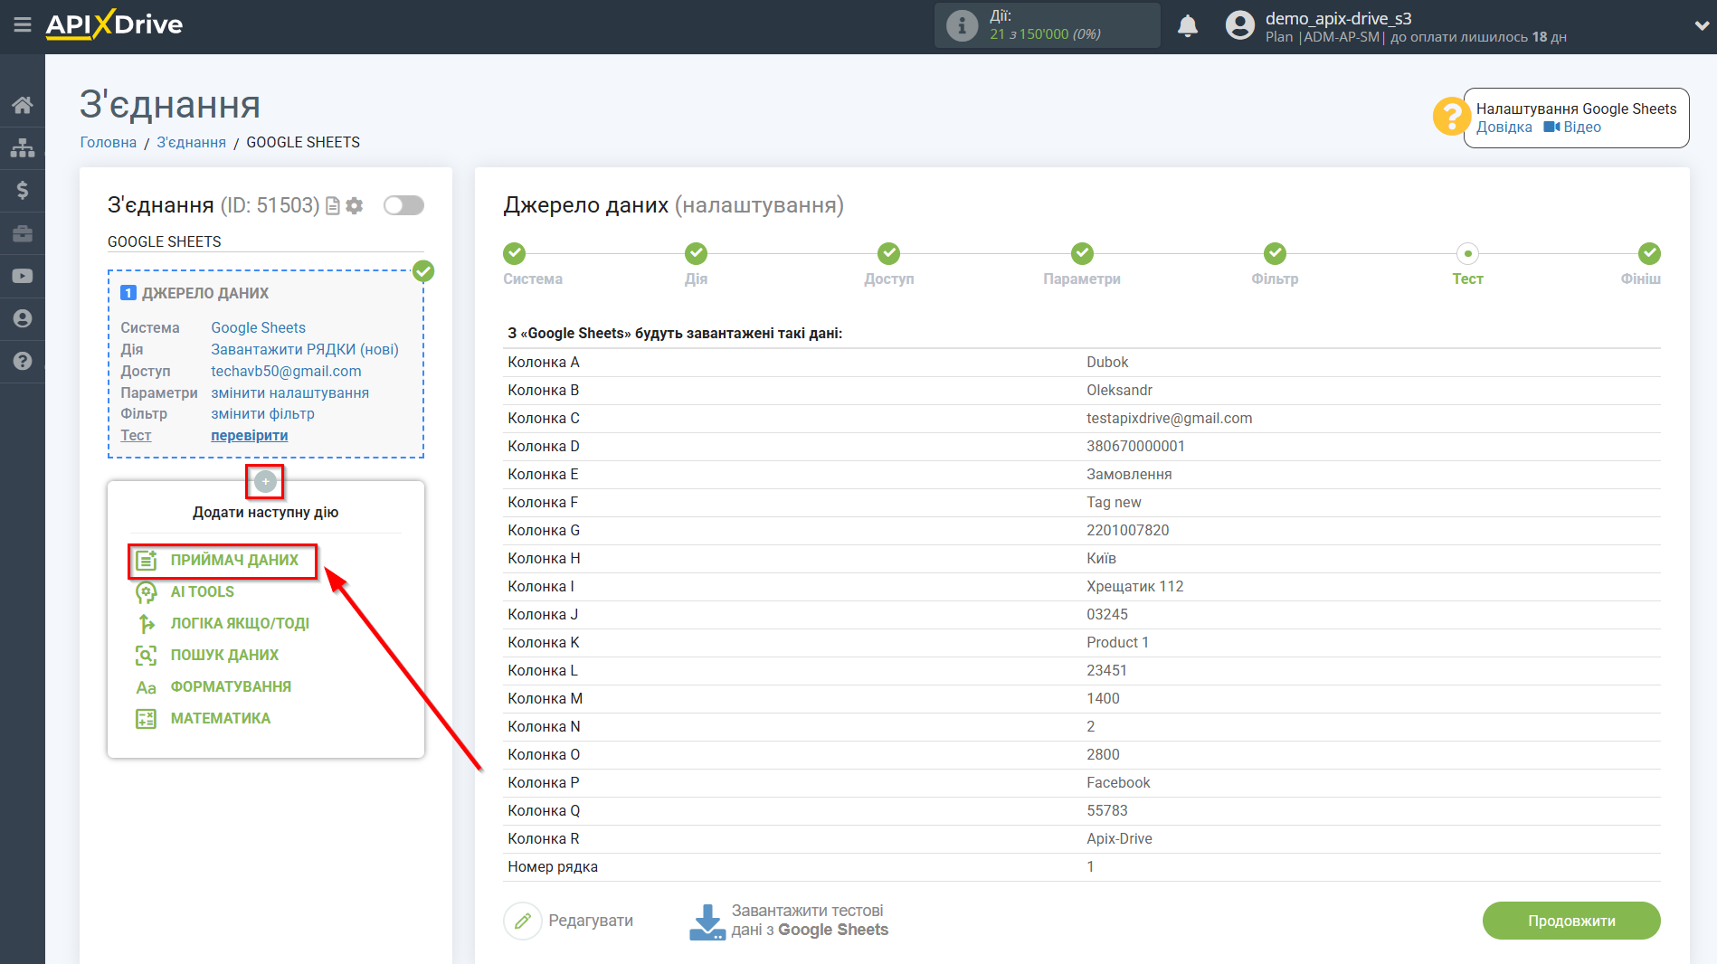The image size is (1717, 964).
Task: Click змінити фільтр link
Action: [x=263, y=413]
